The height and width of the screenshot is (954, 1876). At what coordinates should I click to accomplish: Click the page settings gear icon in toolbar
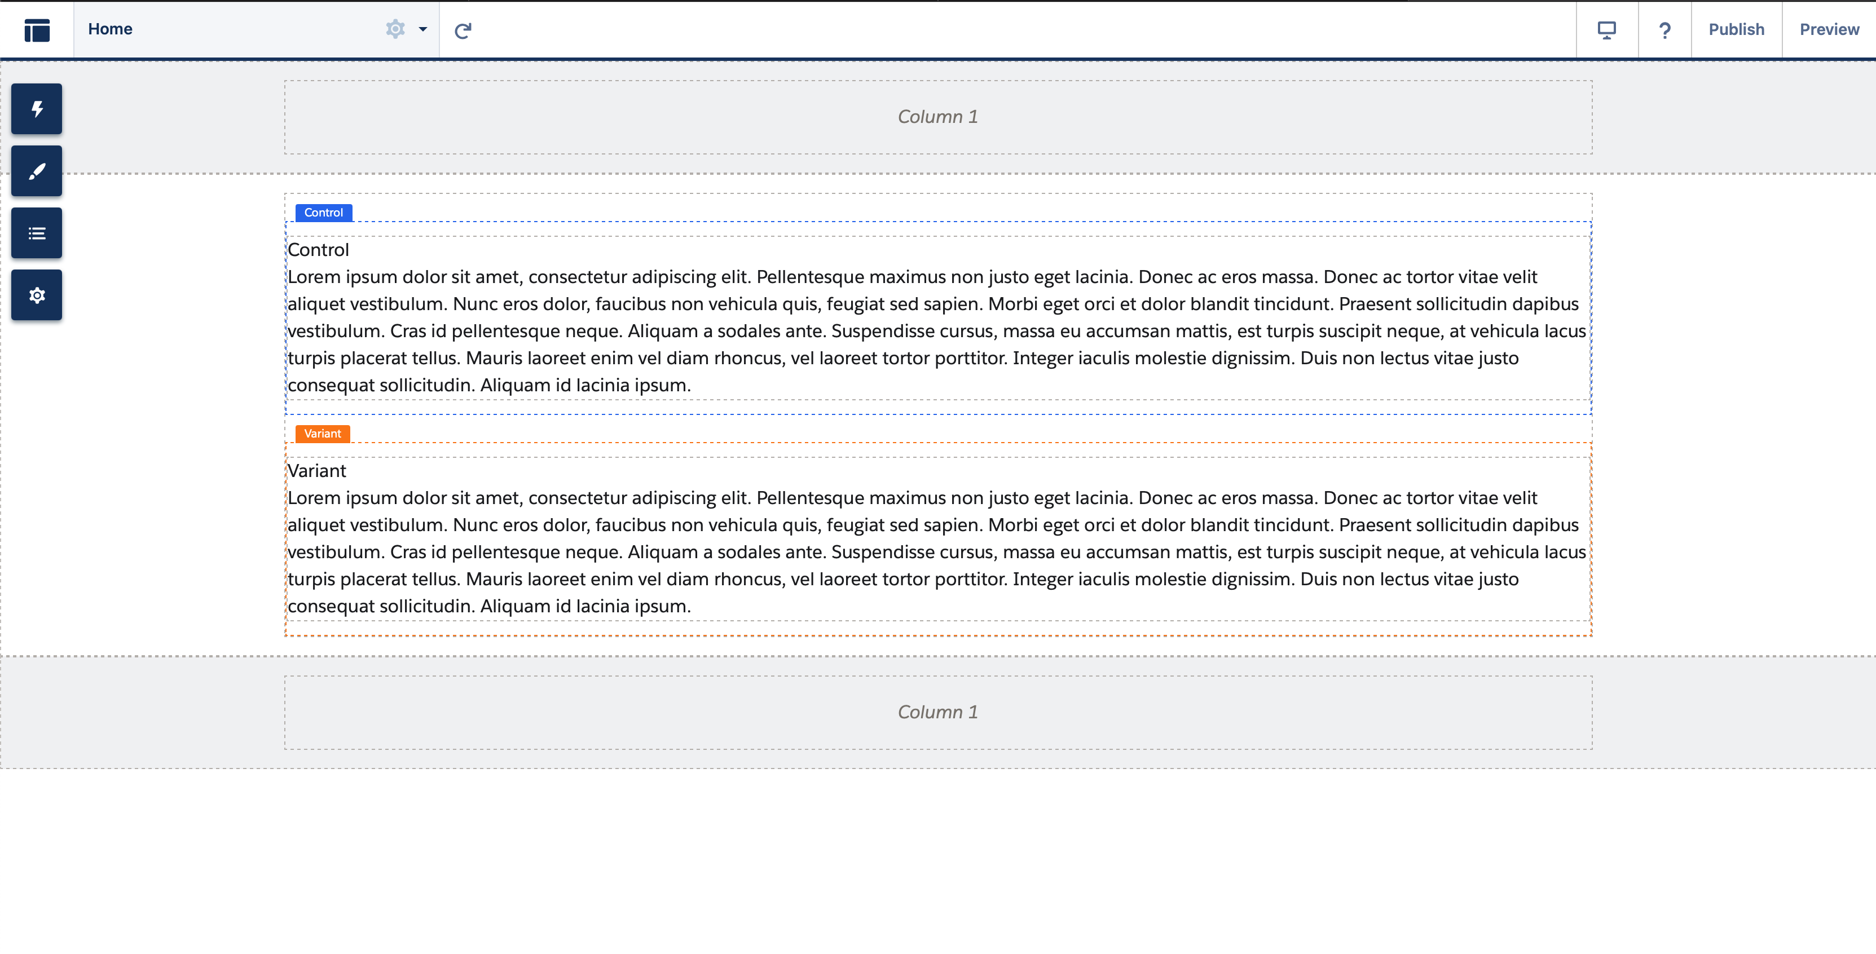pyautogui.click(x=395, y=29)
